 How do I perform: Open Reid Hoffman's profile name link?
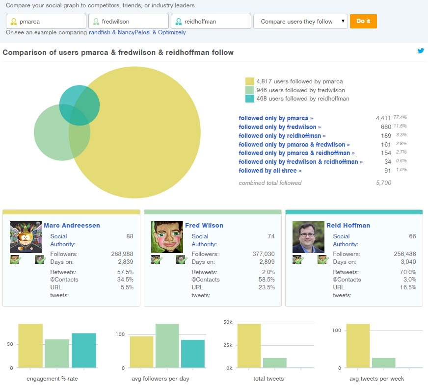pyautogui.click(x=348, y=225)
